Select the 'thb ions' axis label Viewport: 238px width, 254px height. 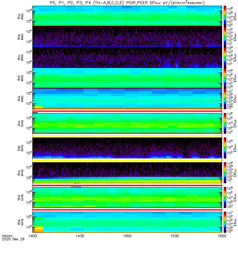(21, 148)
